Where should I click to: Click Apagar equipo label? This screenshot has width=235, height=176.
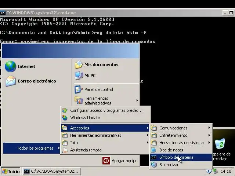[124, 161]
